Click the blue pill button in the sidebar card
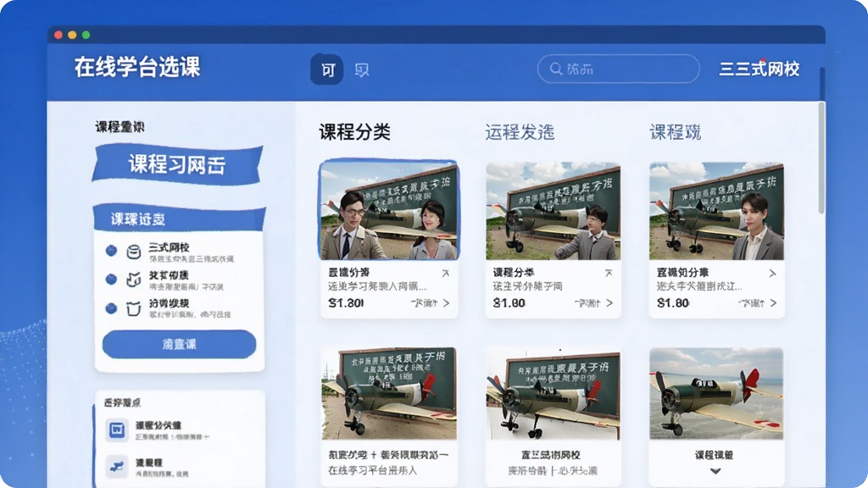This screenshot has height=488, width=868. (180, 344)
